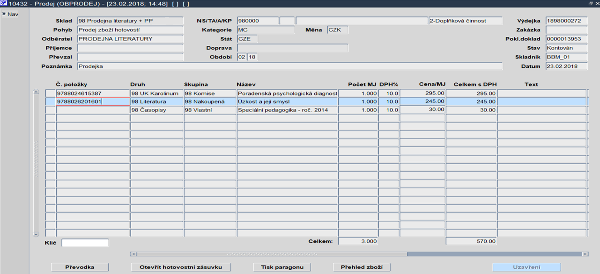The image size is (600, 274).
Task: Click the Poznámka field containing Prodejka
Action: click(x=289, y=66)
